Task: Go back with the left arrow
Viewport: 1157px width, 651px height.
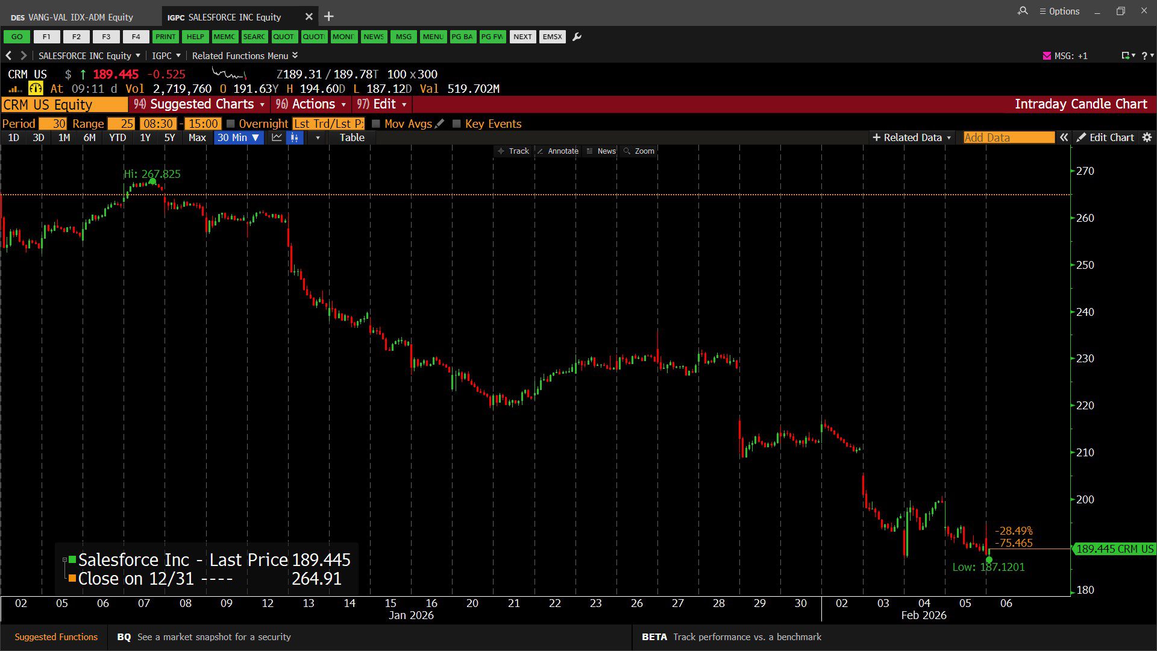Action: point(8,55)
